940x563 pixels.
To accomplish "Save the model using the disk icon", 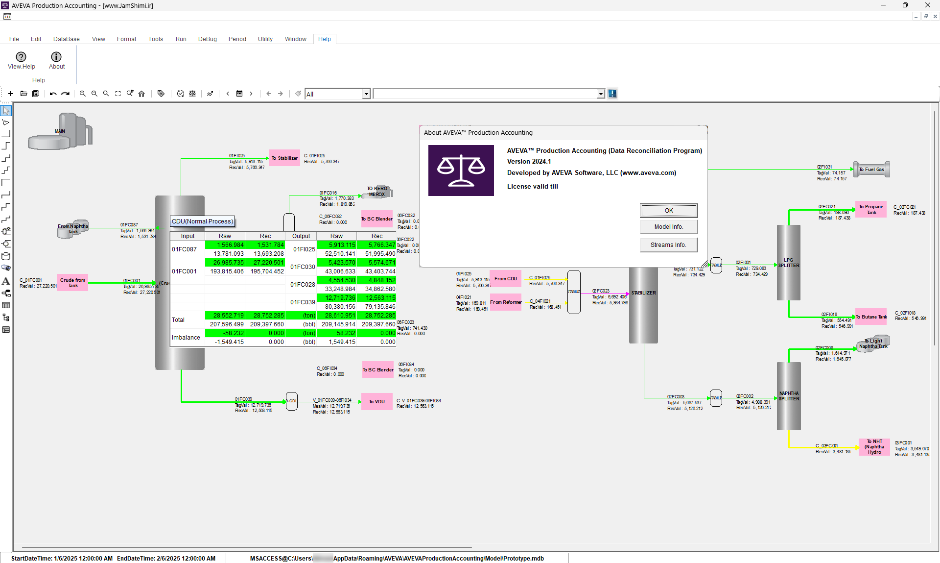I will coord(36,94).
